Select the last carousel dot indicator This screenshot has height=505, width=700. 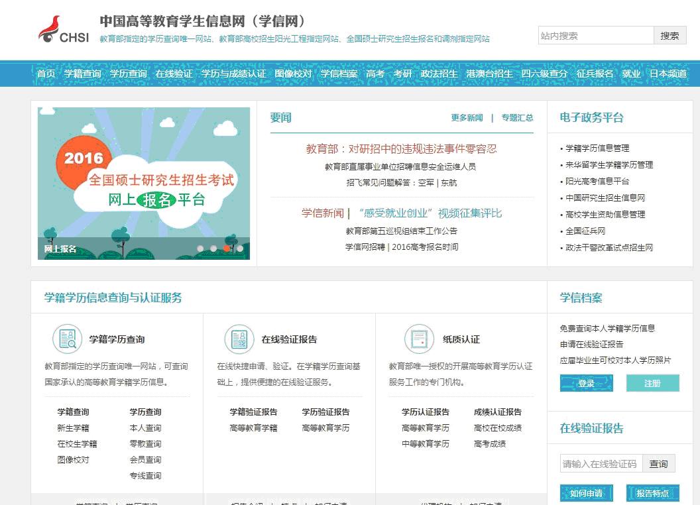(240, 249)
